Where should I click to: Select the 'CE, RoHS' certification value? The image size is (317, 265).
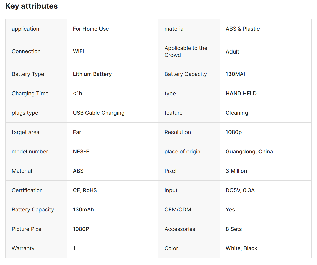pyautogui.click(x=85, y=190)
